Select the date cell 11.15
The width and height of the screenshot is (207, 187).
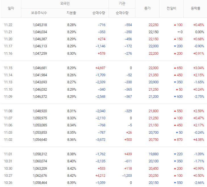point(8,68)
